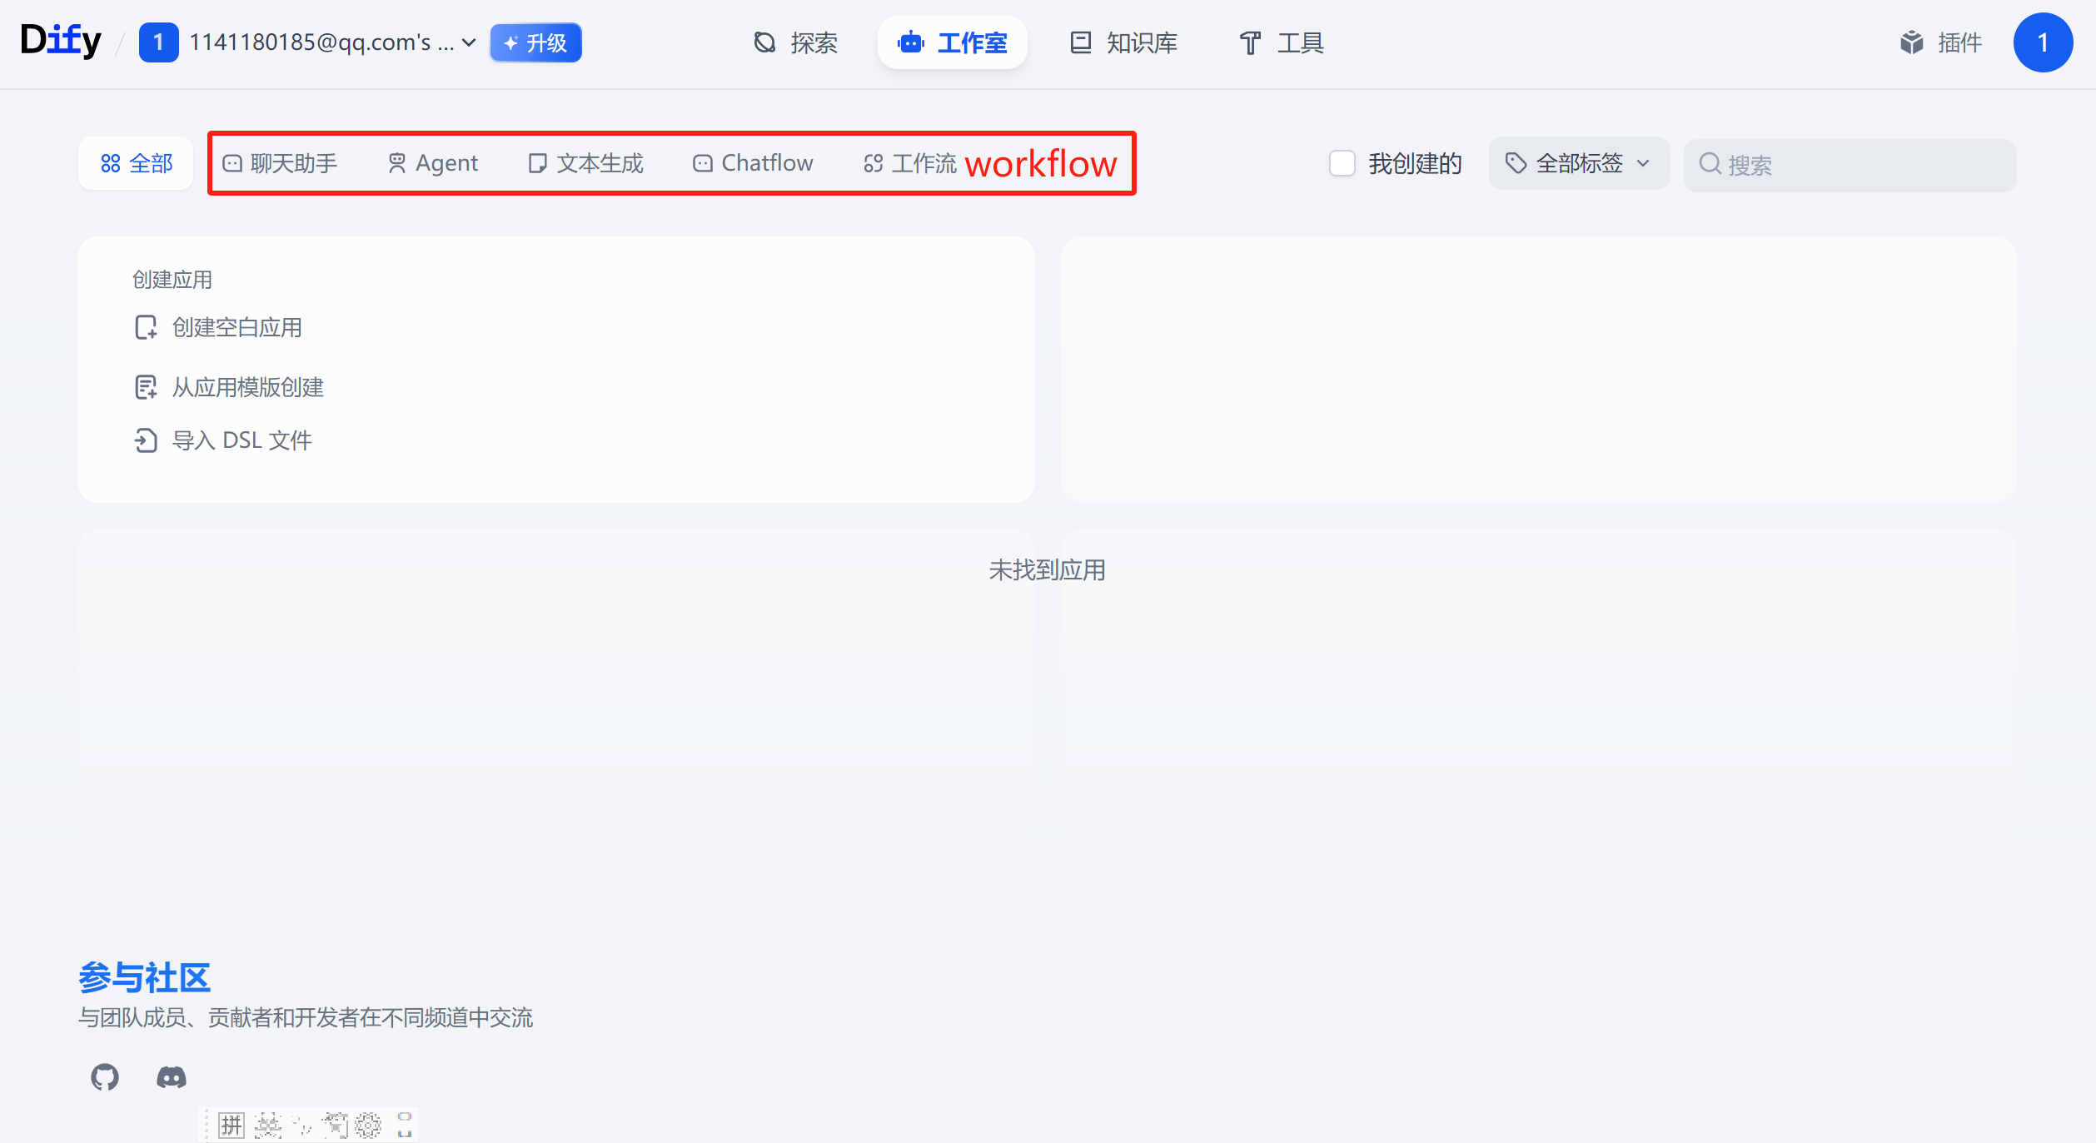The image size is (2096, 1143).
Task: Click the 升级 upgrade button
Action: pos(535,42)
